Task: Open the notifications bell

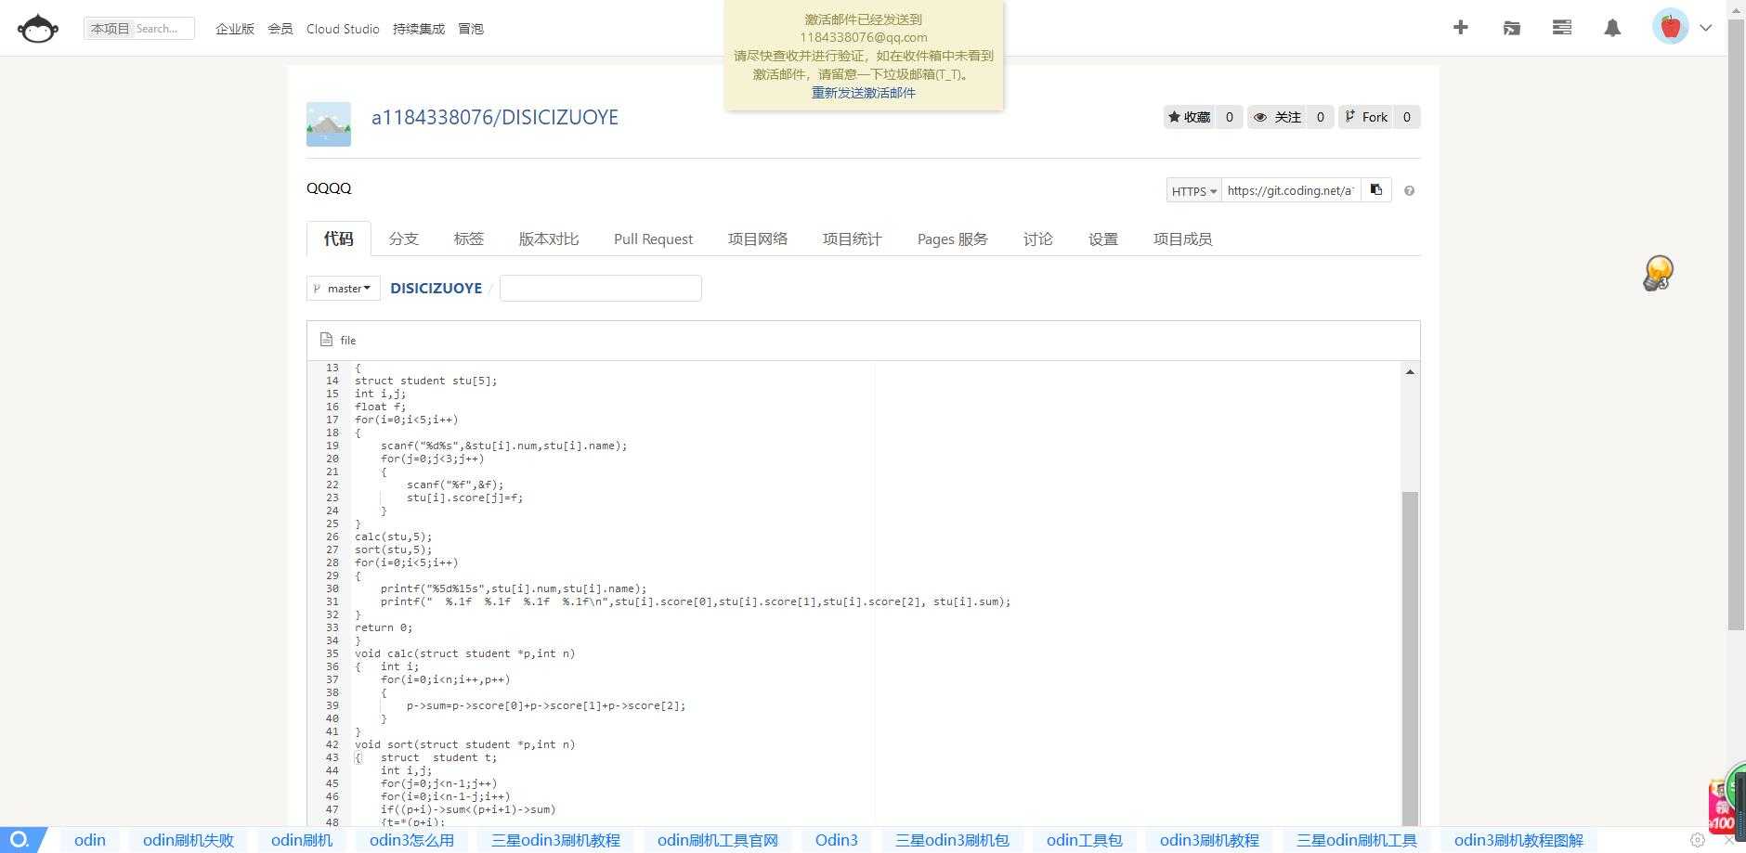Action: click(x=1613, y=28)
